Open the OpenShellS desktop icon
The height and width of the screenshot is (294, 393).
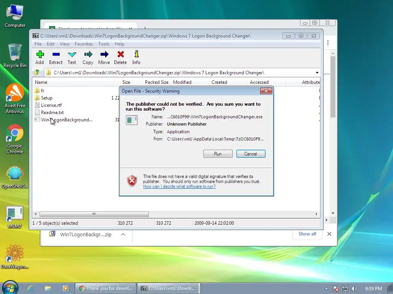pyautogui.click(x=15, y=177)
